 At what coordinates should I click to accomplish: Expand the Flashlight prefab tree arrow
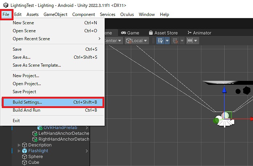[19, 151]
